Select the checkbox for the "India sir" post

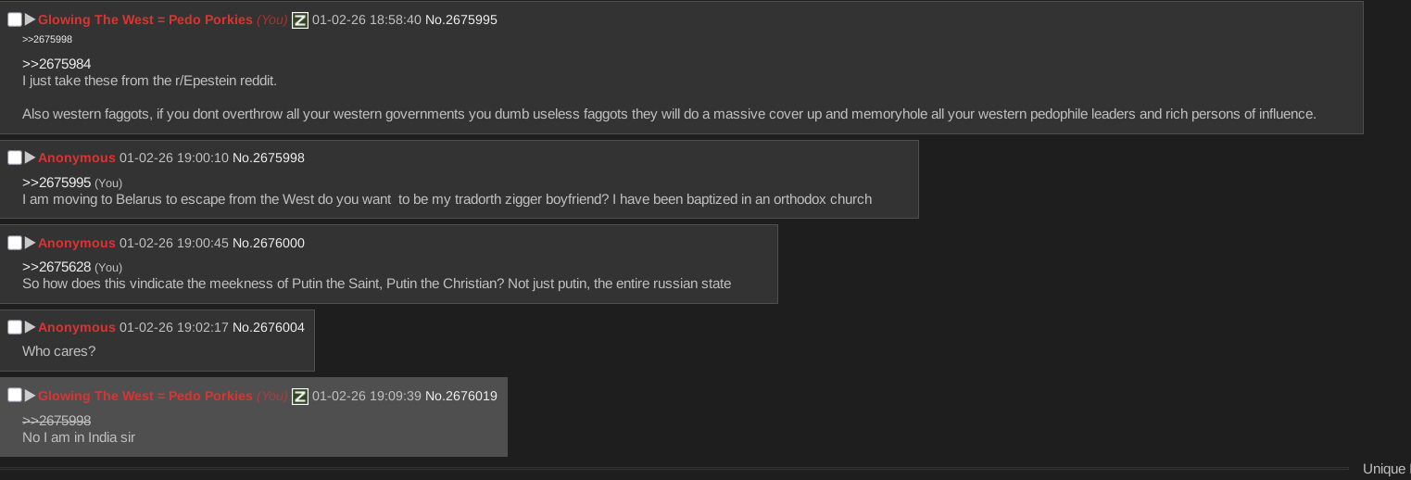tap(15, 396)
